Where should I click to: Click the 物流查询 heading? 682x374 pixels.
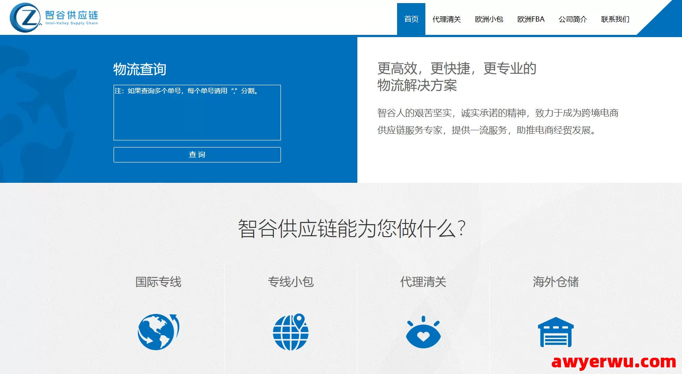[140, 69]
